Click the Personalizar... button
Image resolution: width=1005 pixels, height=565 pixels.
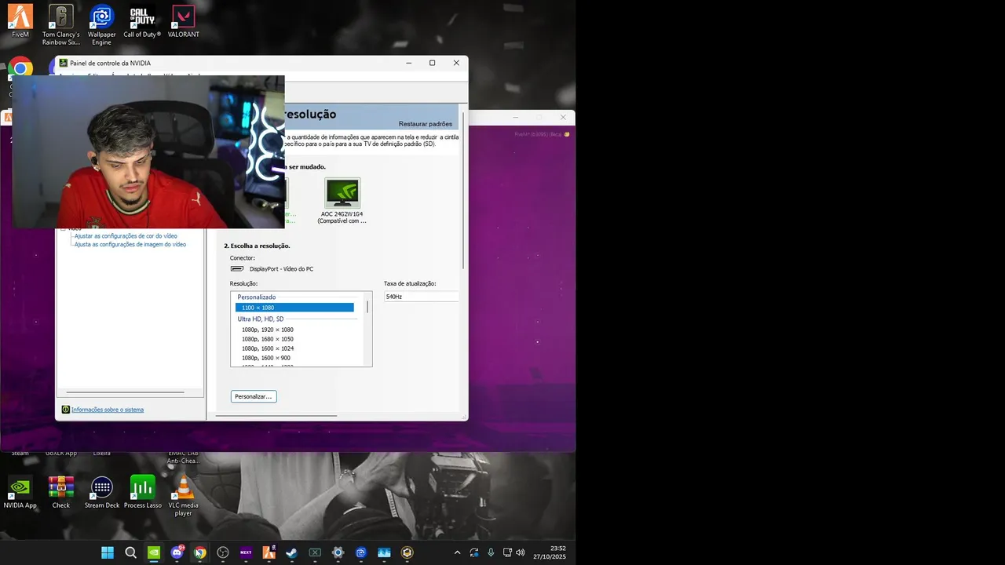(254, 396)
